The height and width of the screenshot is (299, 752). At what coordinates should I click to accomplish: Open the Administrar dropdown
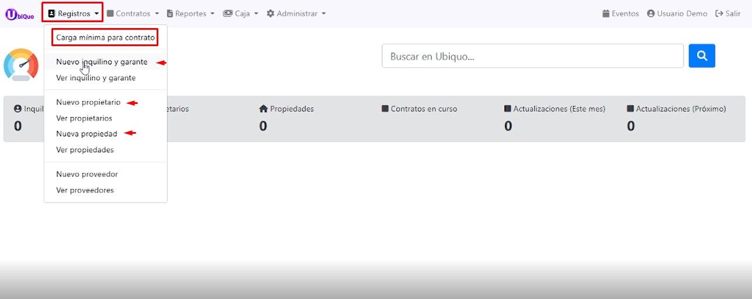pyautogui.click(x=296, y=13)
